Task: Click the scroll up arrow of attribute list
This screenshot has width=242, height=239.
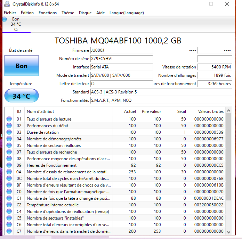Action: point(228,110)
